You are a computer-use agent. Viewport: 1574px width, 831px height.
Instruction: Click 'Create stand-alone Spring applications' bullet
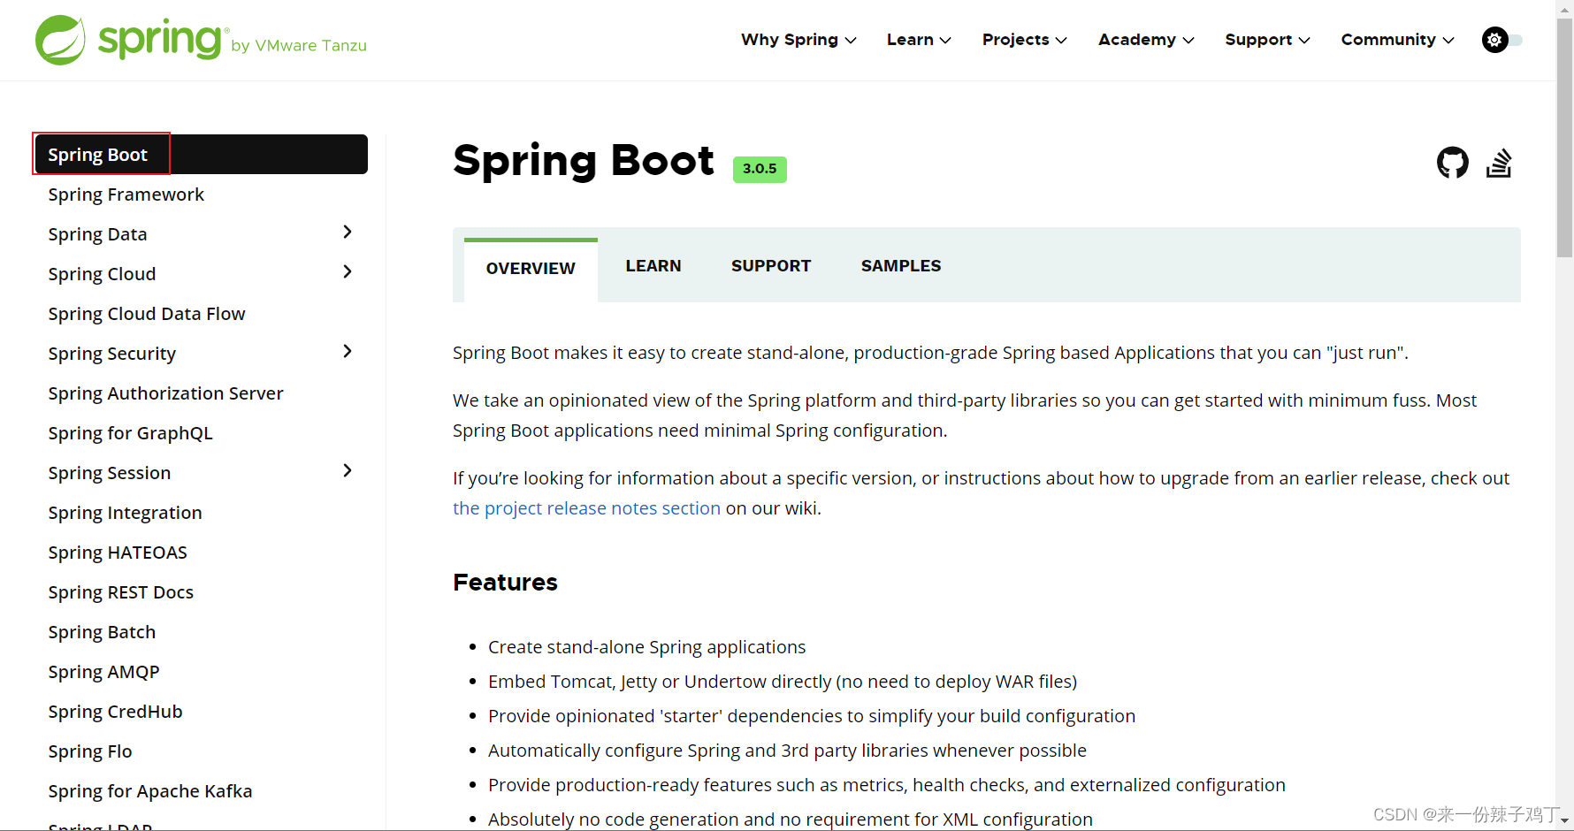tap(646, 647)
